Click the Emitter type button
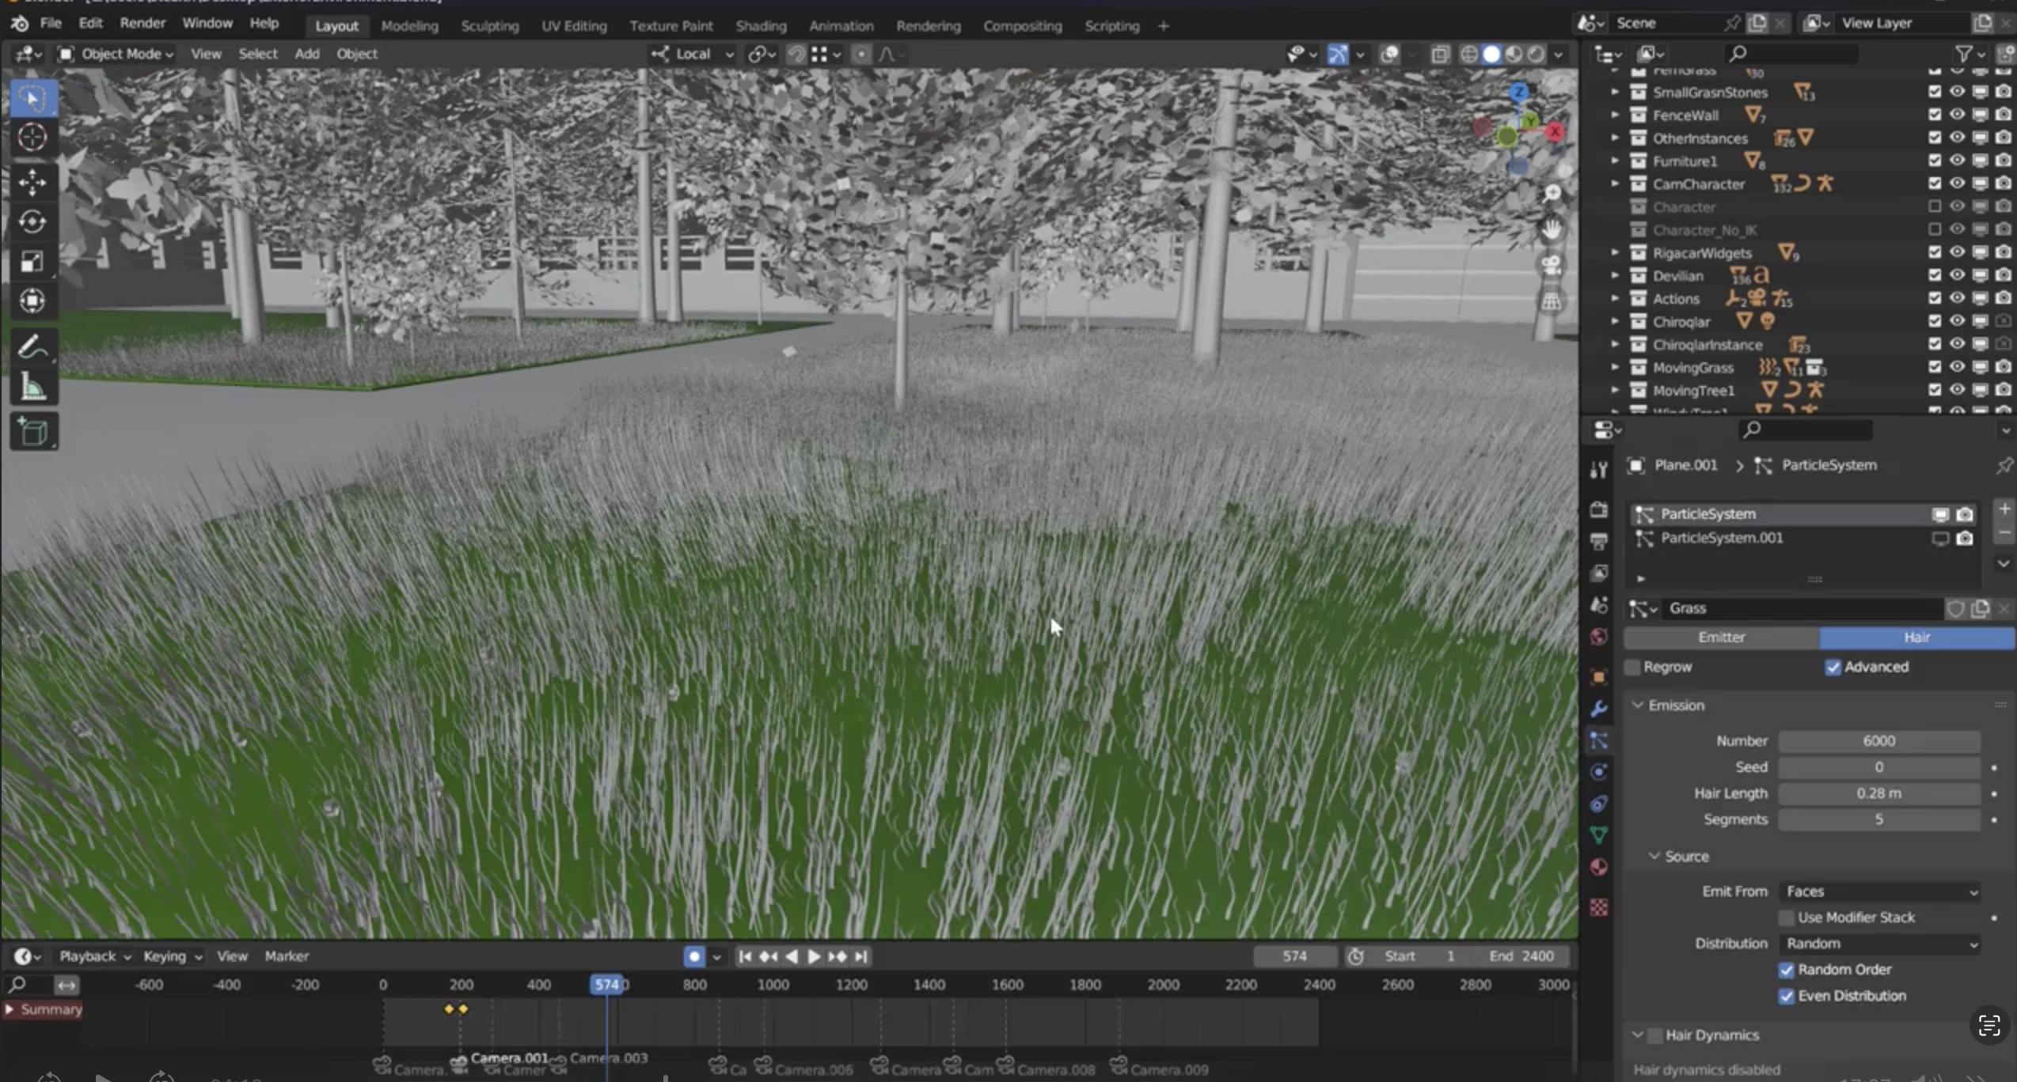Viewport: 2017px width, 1082px height. (x=1721, y=637)
